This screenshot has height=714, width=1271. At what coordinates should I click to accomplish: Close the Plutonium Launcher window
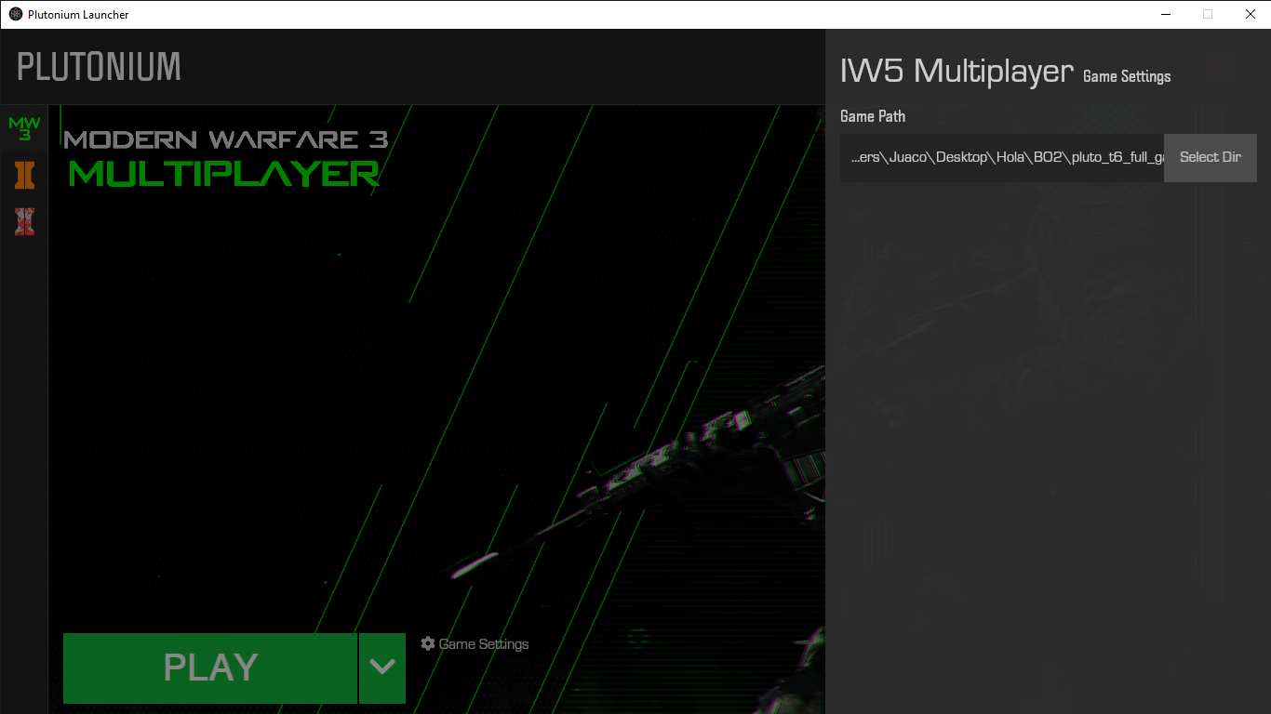click(x=1251, y=14)
